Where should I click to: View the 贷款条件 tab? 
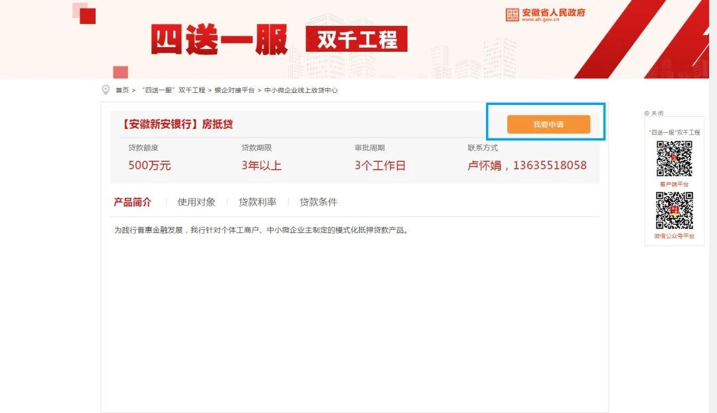318,202
